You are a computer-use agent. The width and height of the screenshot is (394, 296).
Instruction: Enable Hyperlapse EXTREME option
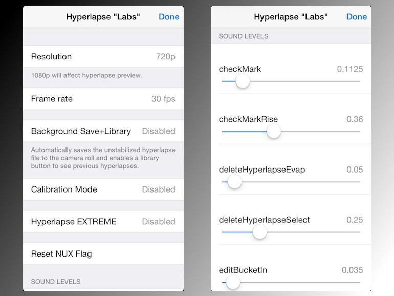point(103,222)
